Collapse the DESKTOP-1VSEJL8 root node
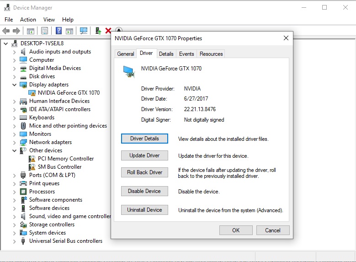Viewport: 356px width, 262px height. pos(6,43)
